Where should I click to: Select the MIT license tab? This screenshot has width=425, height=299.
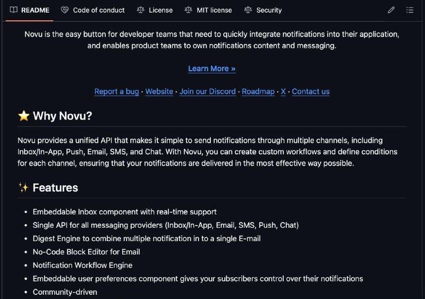pos(208,10)
